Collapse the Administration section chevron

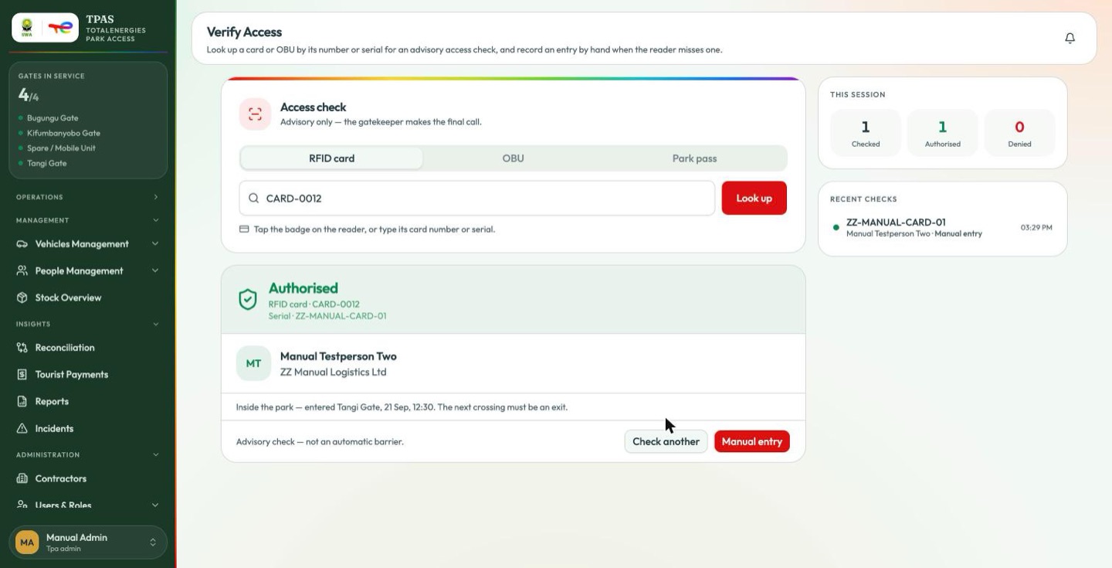point(155,455)
